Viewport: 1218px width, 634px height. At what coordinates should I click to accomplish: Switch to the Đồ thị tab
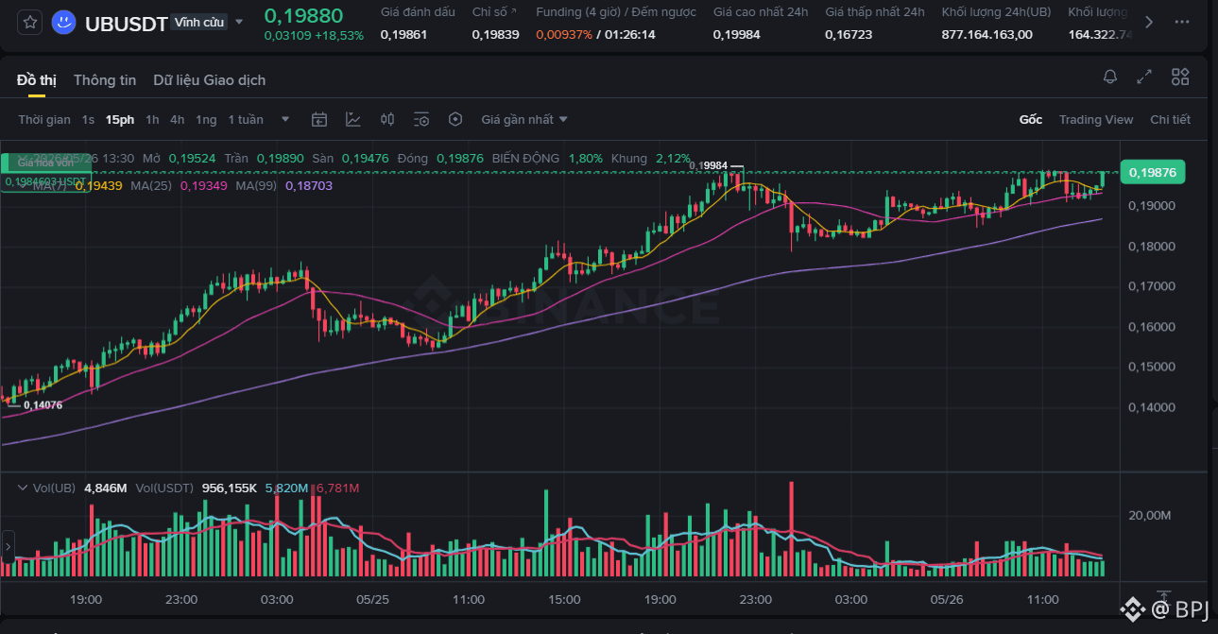(x=37, y=80)
